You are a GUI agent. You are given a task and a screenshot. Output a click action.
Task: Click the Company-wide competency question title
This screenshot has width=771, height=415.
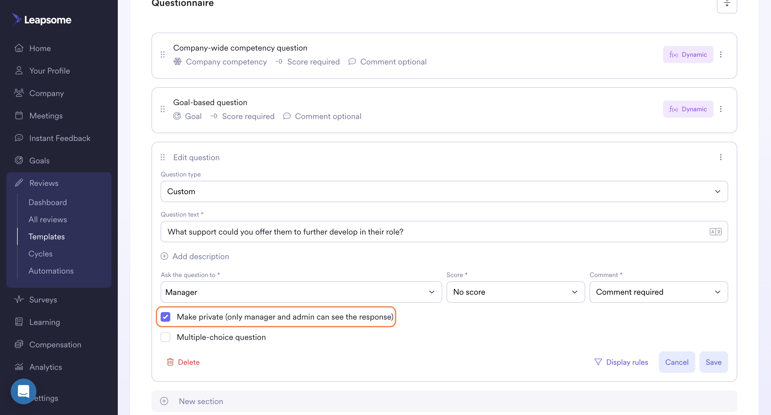tap(240, 48)
